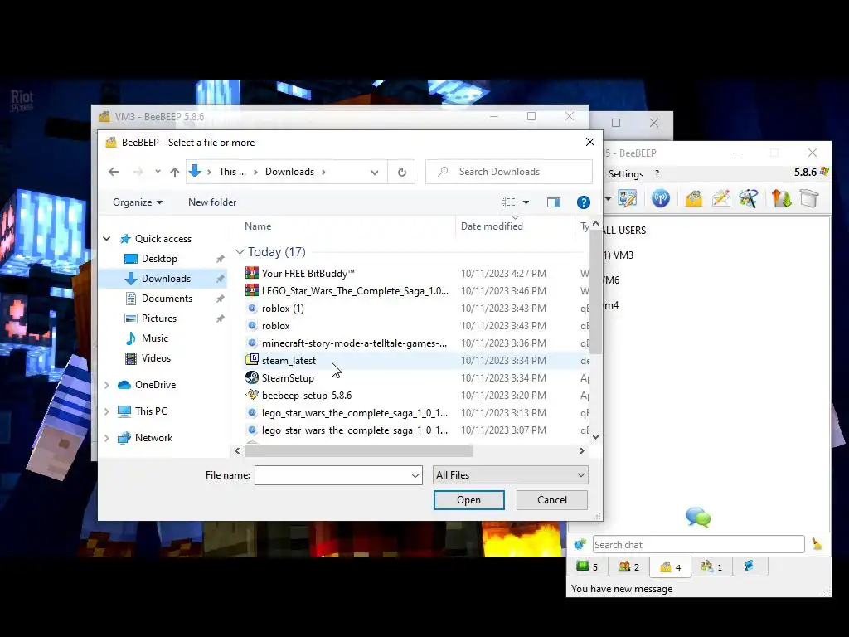Click the group creation wand icon
Screen dimensions: 849x637
[749, 198]
